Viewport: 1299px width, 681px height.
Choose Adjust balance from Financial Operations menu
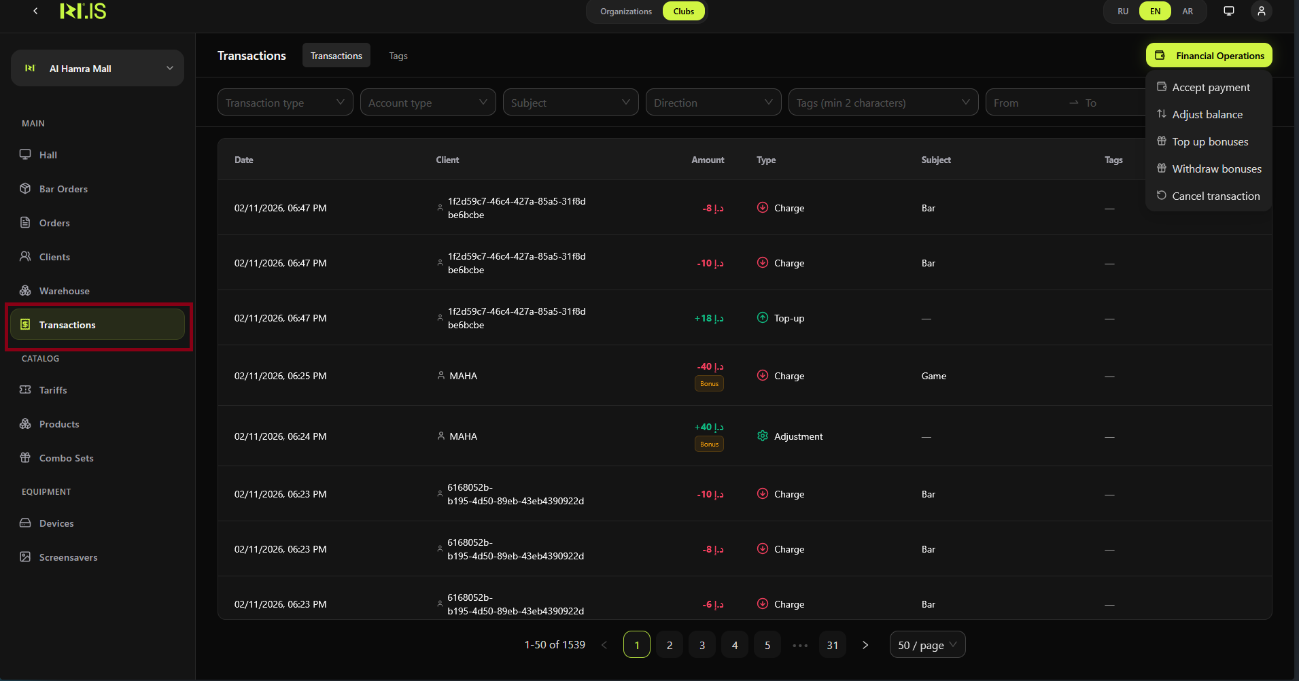click(1207, 114)
